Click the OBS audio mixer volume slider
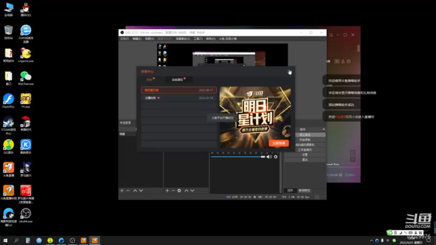The width and height of the screenshot is (436, 245). [238, 157]
